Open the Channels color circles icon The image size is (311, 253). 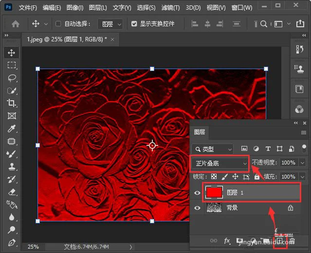(299, 109)
